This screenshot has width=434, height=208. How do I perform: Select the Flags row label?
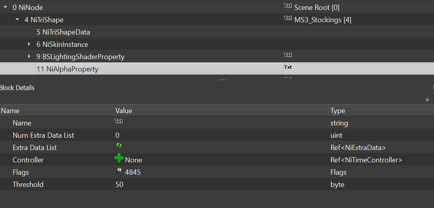point(21,172)
